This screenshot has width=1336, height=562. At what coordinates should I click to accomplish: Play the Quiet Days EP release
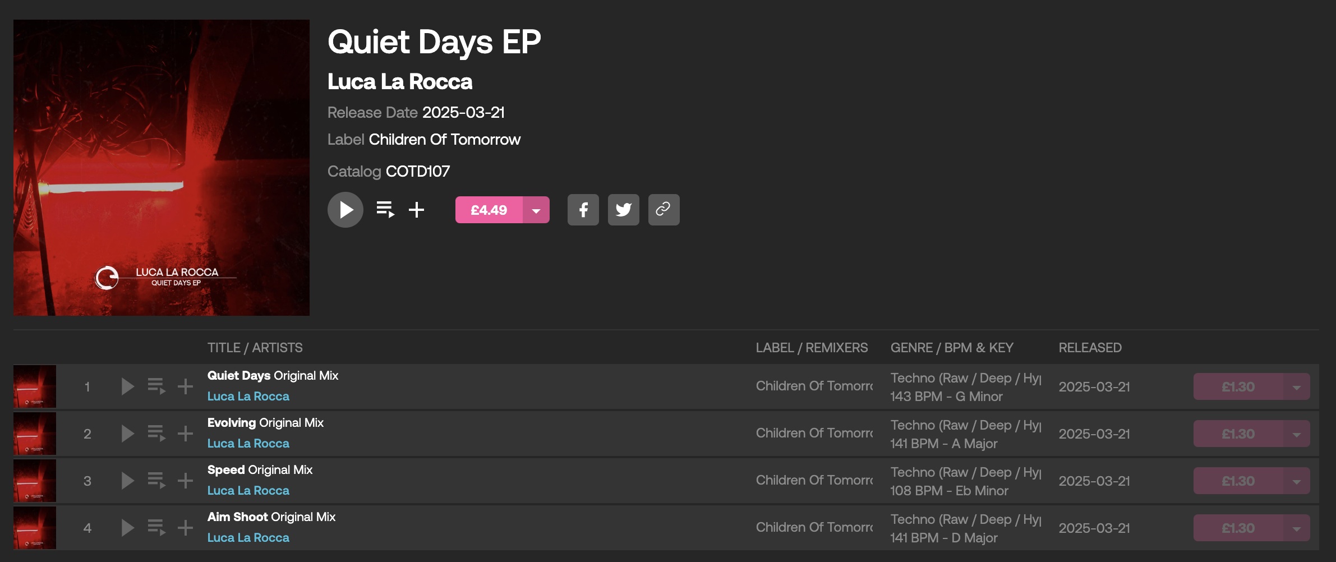point(345,210)
